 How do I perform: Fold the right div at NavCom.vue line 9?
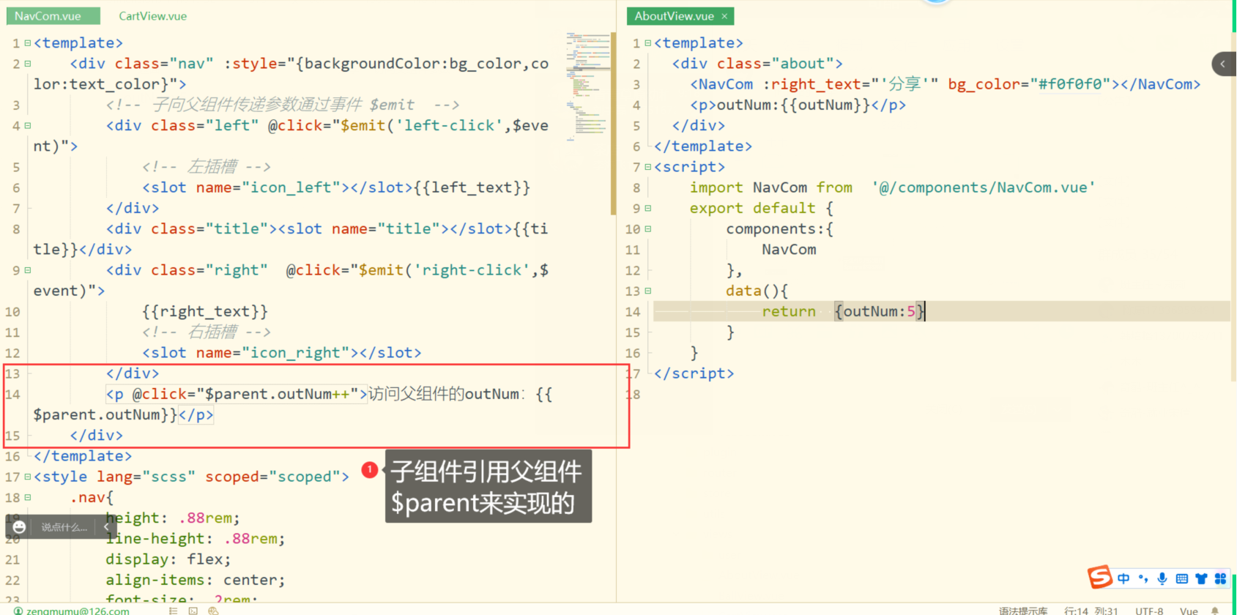(x=28, y=270)
